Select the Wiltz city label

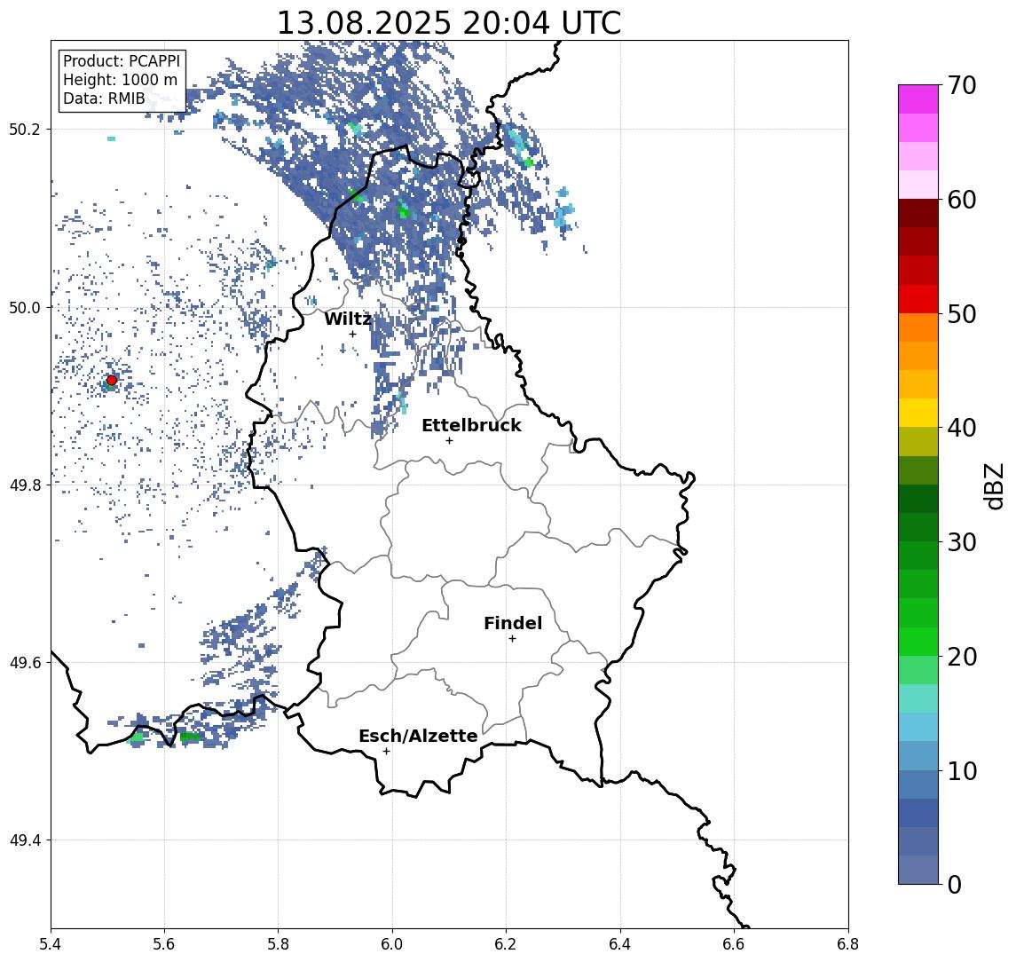348,319
